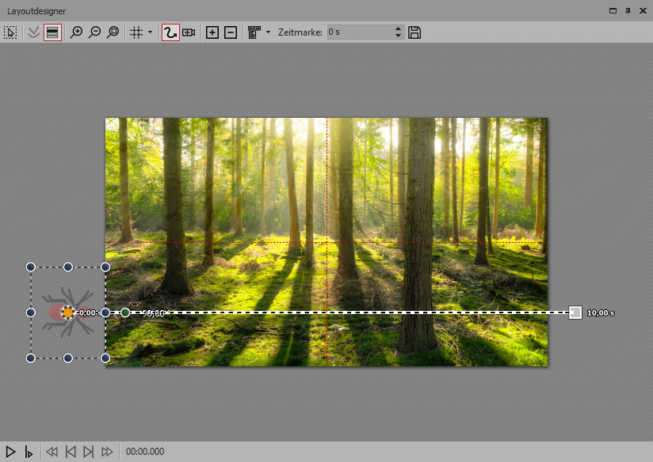Image resolution: width=653 pixels, height=462 pixels.
Task: Open the camera pan tool icon
Action: tap(189, 32)
